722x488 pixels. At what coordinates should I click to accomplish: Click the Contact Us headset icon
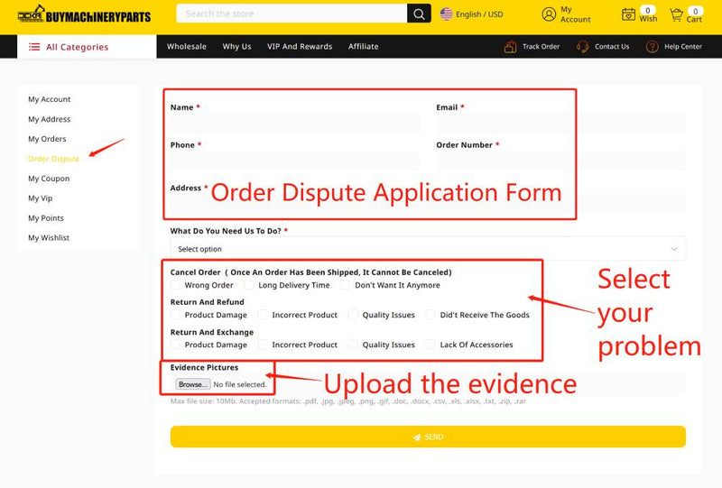point(582,47)
